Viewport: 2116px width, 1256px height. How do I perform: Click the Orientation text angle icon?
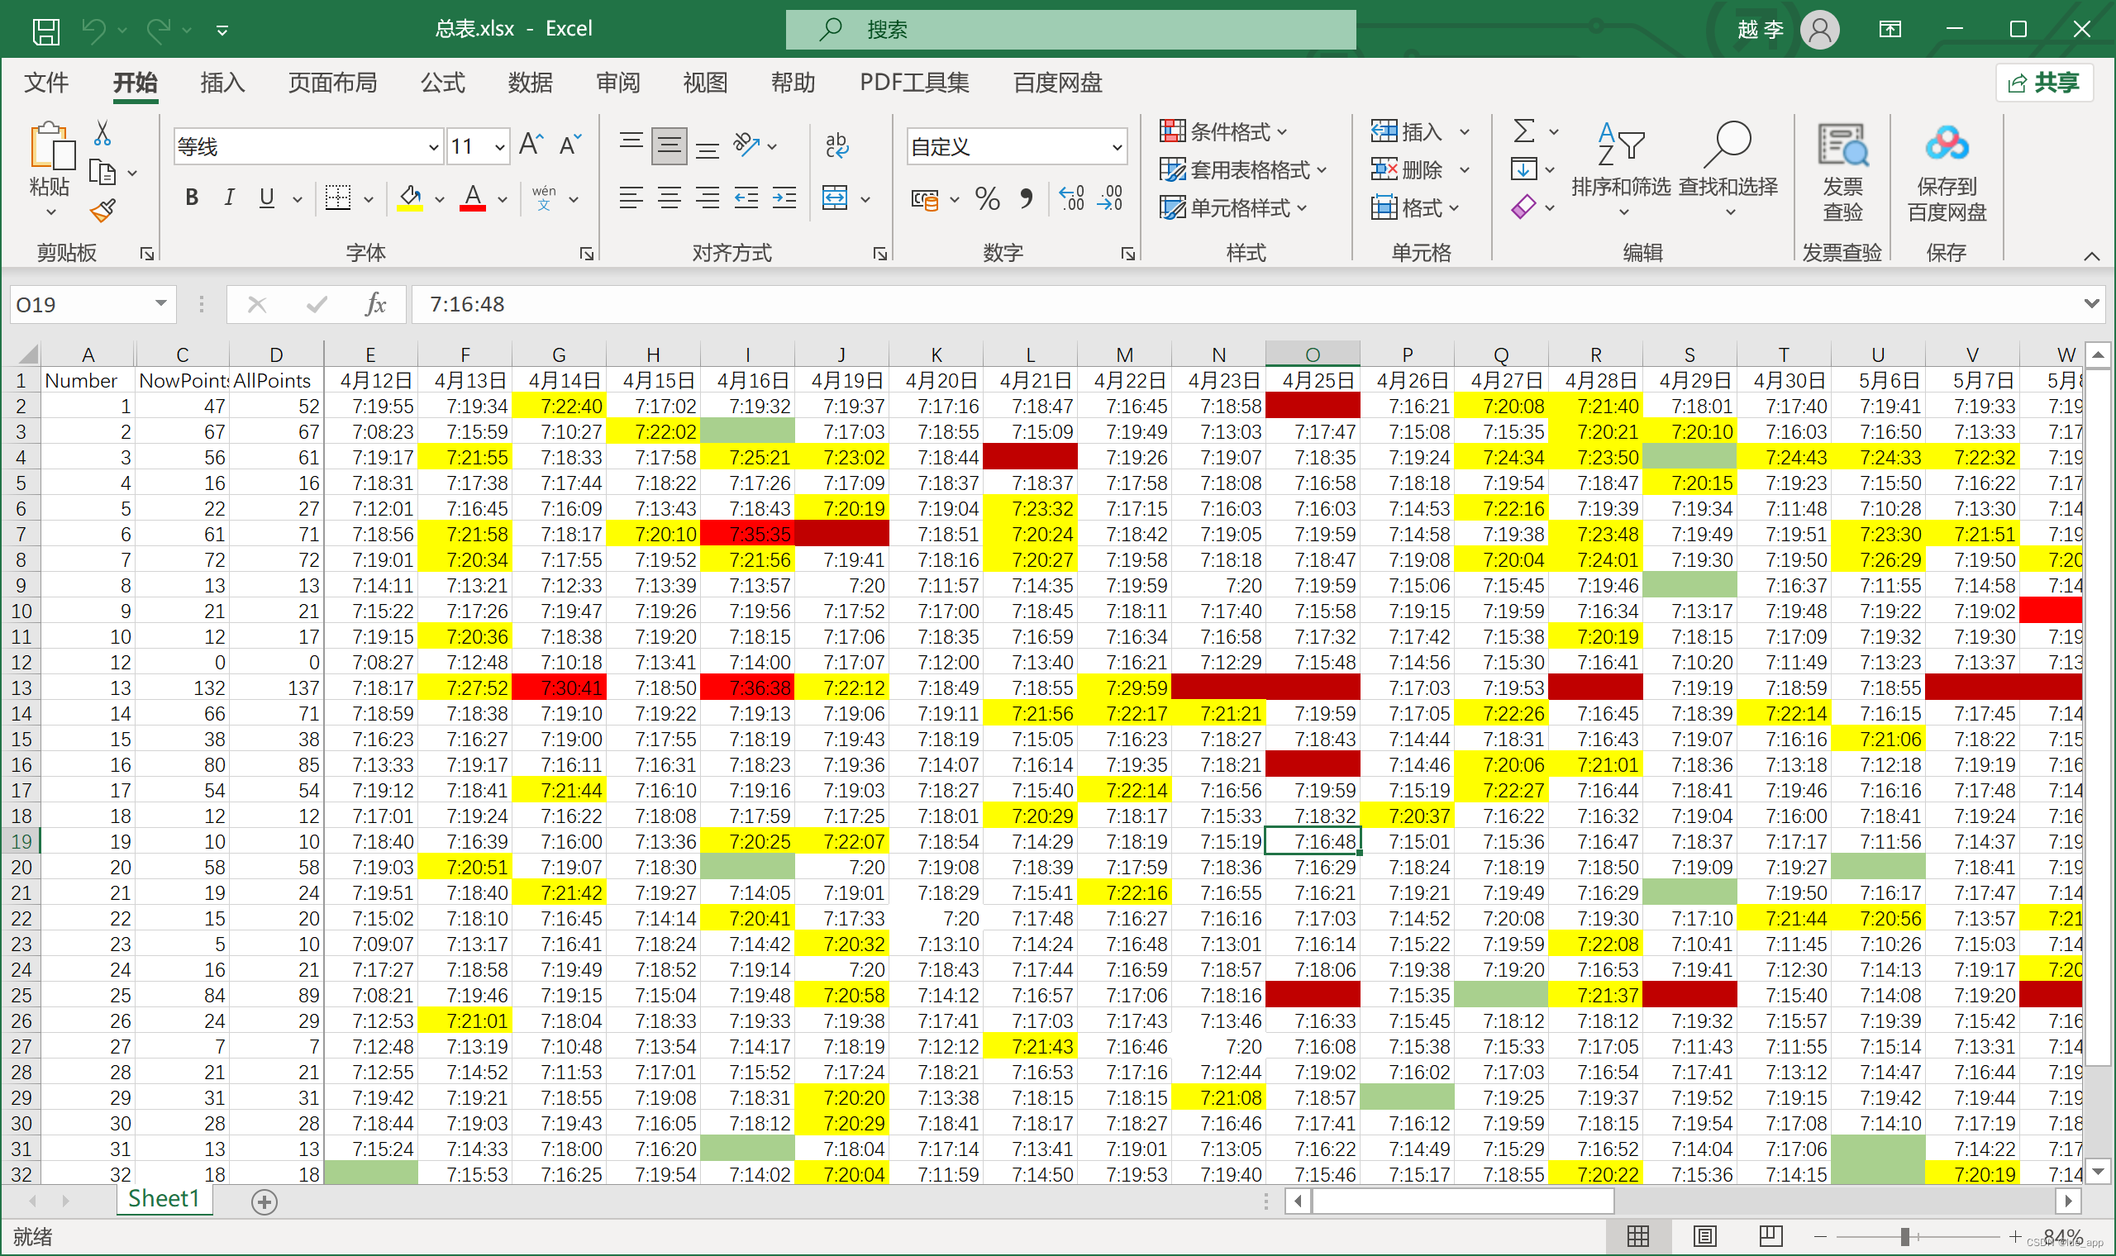746,145
